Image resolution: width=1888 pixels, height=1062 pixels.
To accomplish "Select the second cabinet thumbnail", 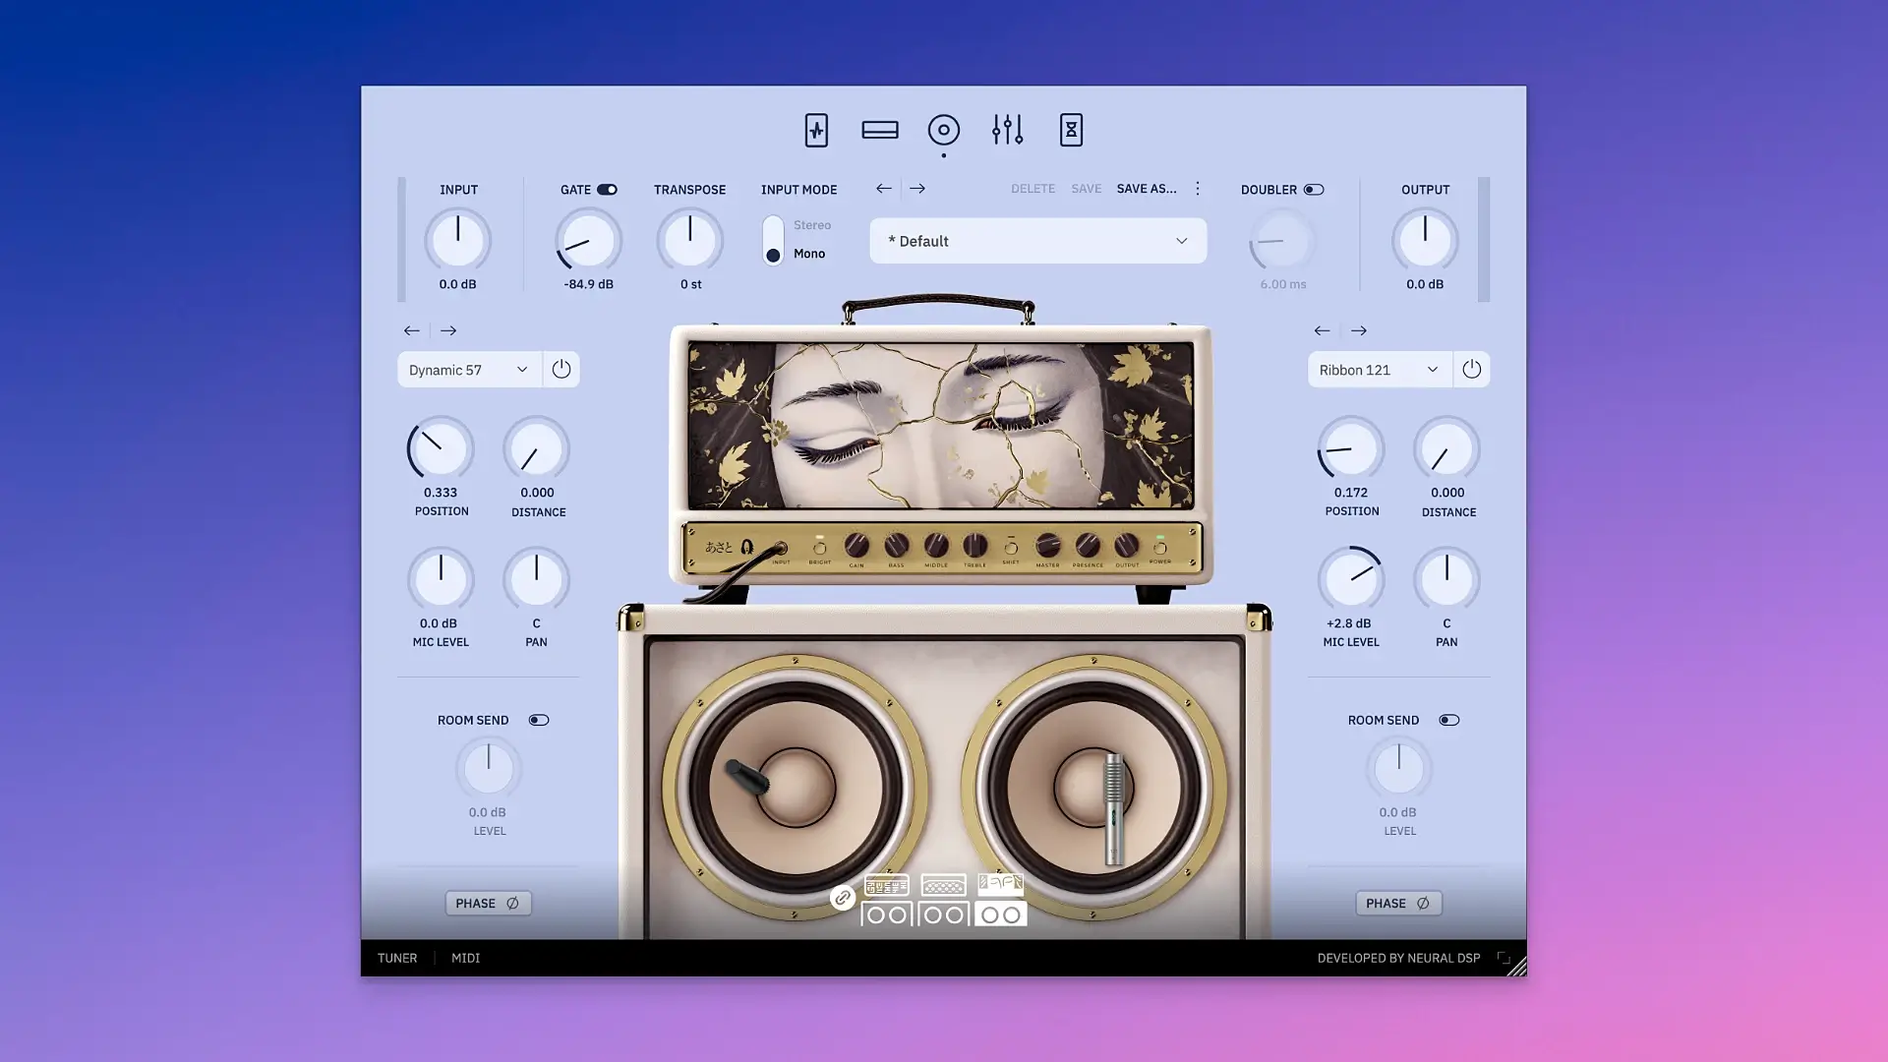I will [944, 914].
